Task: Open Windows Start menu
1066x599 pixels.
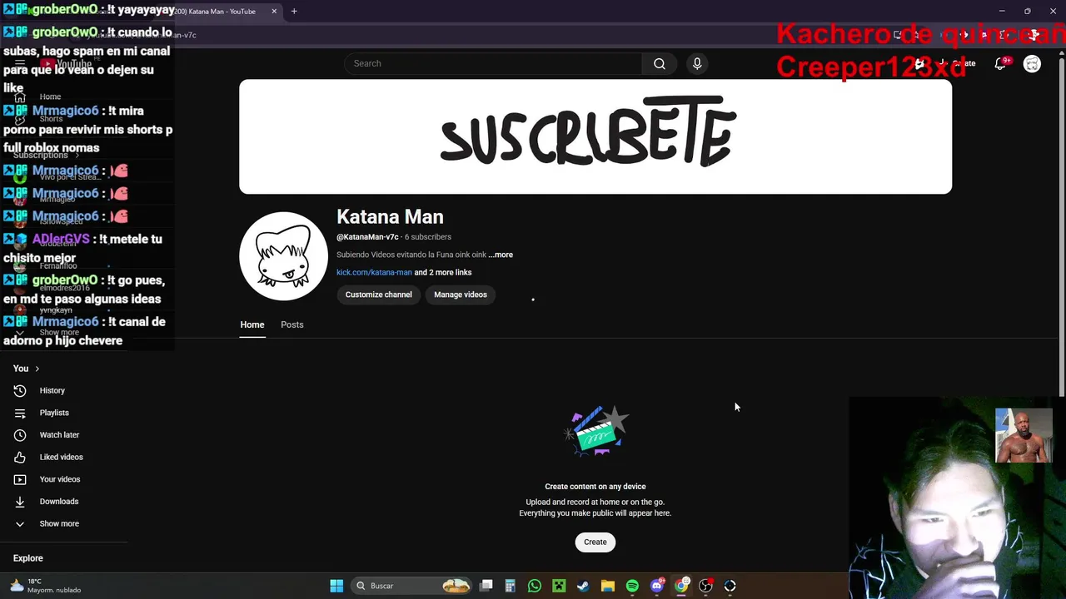Action: [336, 586]
